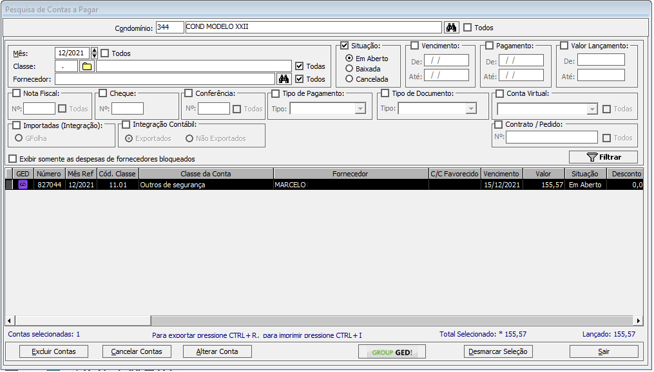The image size is (654, 372).
Task: Enable Nota Fiscal checkbox
Action: coord(16,93)
